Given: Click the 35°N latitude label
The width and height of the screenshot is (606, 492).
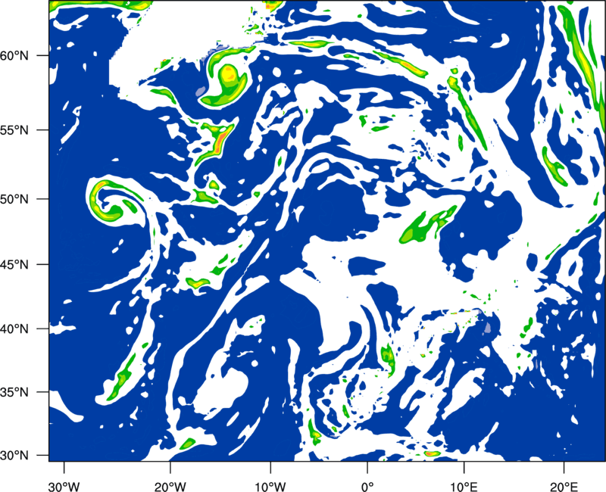Looking at the screenshot, I should coord(14,392).
